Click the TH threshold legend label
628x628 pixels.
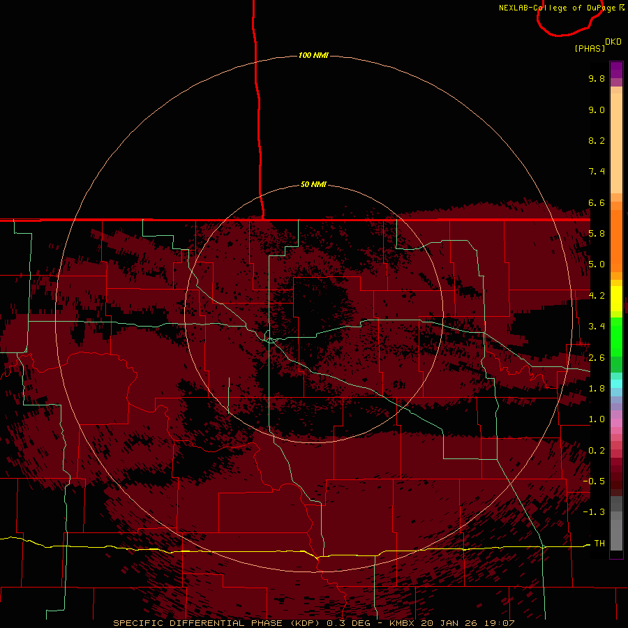tap(599, 543)
